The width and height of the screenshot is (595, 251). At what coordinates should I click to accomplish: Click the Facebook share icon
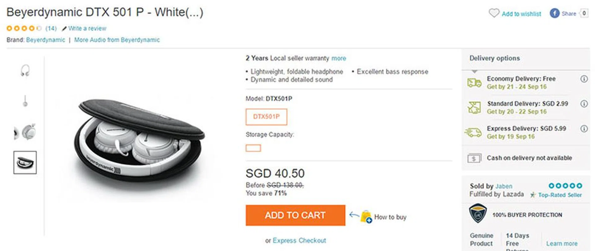(554, 13)
